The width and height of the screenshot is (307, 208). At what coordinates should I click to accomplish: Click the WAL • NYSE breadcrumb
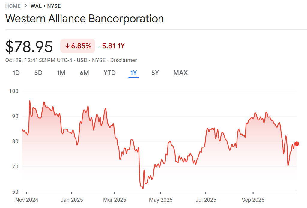46,6
